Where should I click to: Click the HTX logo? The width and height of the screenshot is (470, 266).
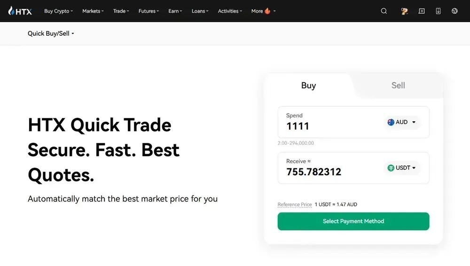point(20,11)
